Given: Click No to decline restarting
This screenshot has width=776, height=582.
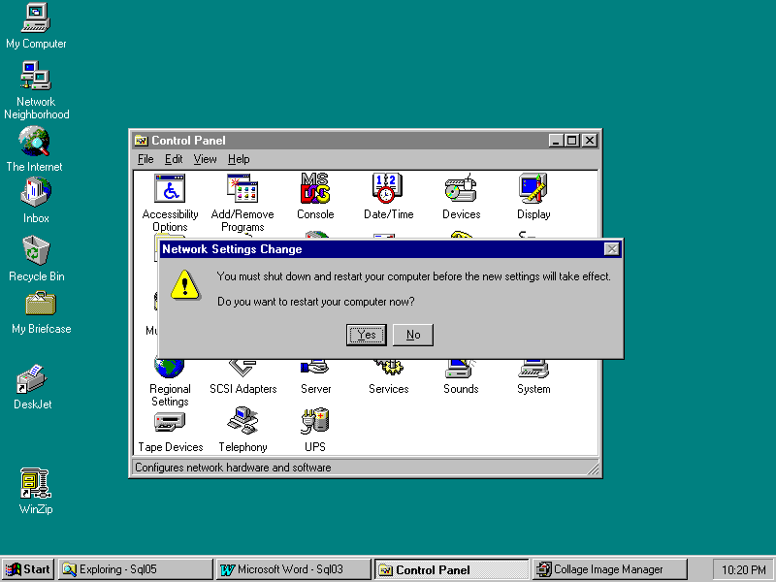Looking at the screenshot, I should (x=413, y=335).
